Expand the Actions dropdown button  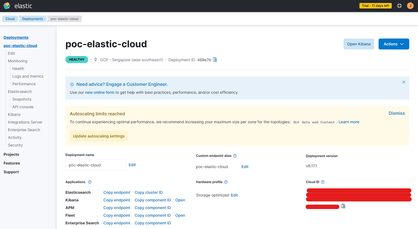[394, 44]
